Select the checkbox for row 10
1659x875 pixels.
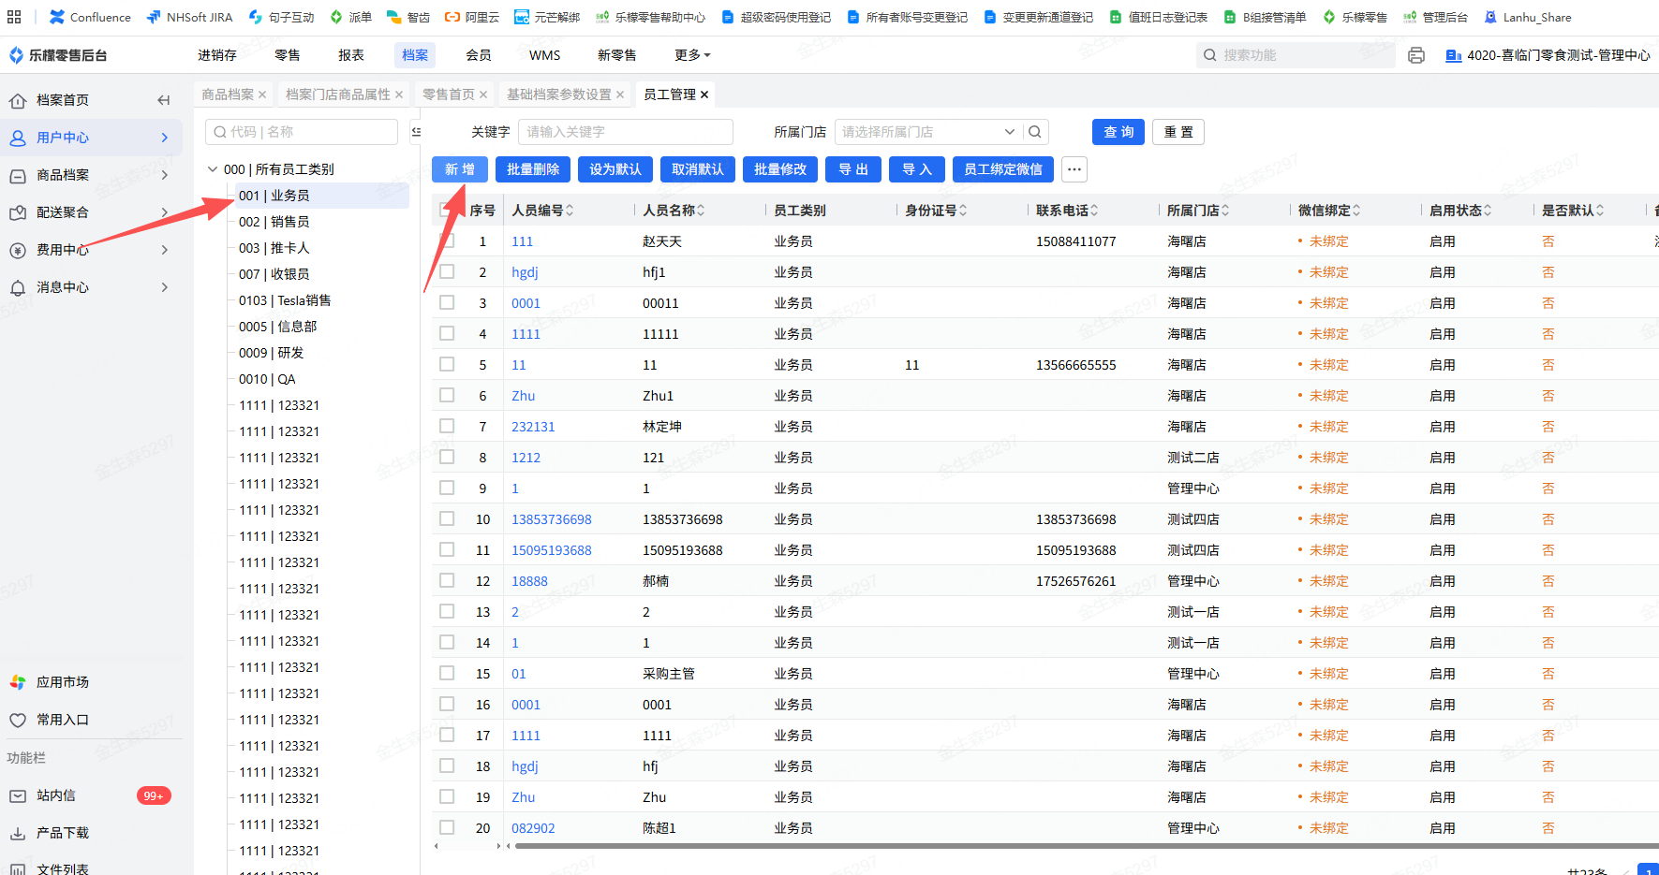[447, 518]
